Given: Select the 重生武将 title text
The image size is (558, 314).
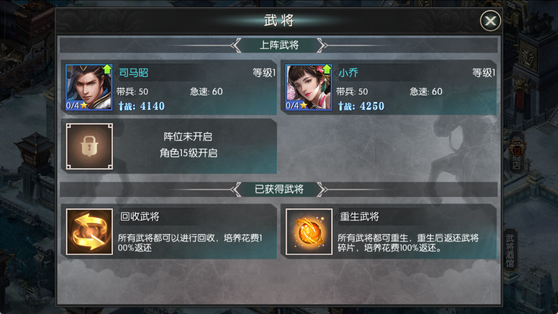Looking at the screenshot, I should point(359,217).
